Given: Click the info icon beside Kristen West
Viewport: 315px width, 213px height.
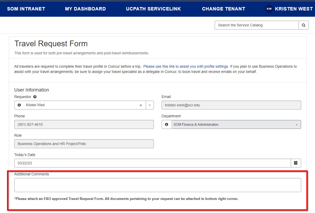Looking at the screenshot, I should pyautogui.click(x=19, y=105).
